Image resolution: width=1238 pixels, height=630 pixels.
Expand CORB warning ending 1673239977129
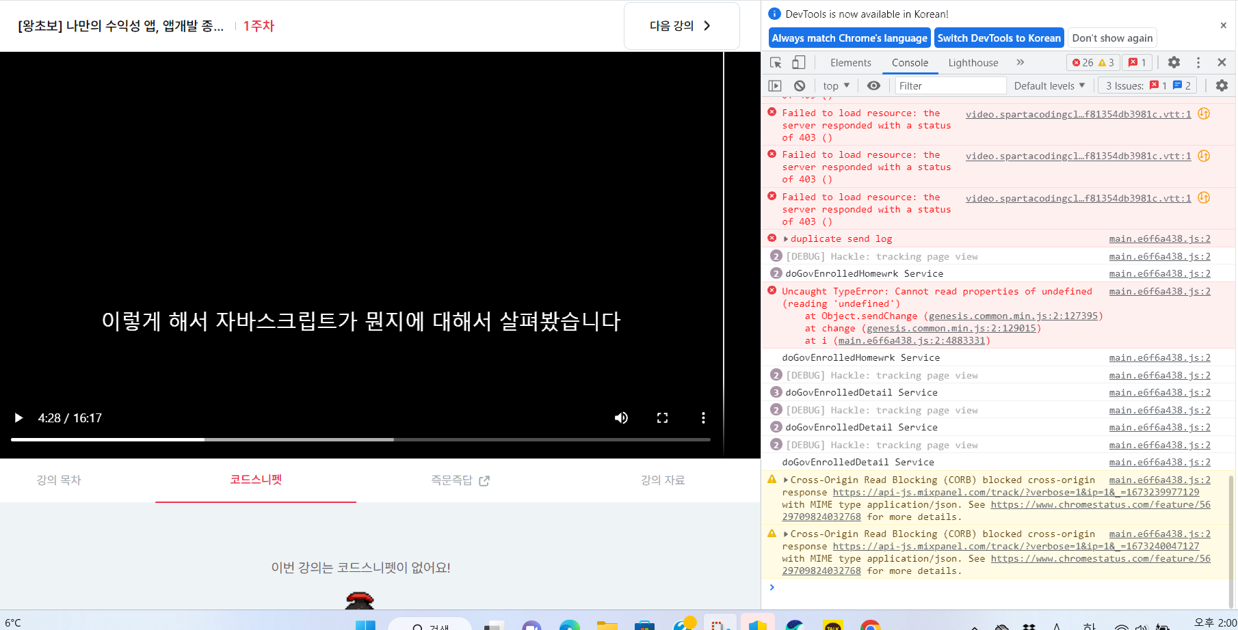tap(786, 480)
